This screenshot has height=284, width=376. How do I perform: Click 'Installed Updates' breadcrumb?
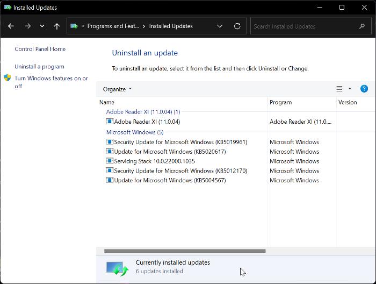pos(171,26)
